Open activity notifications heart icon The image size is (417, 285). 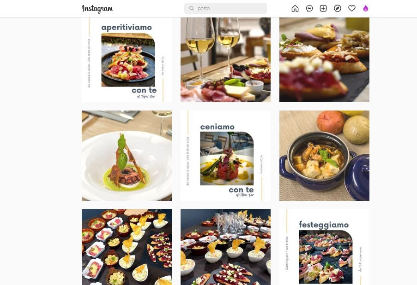tap(352, 8)
